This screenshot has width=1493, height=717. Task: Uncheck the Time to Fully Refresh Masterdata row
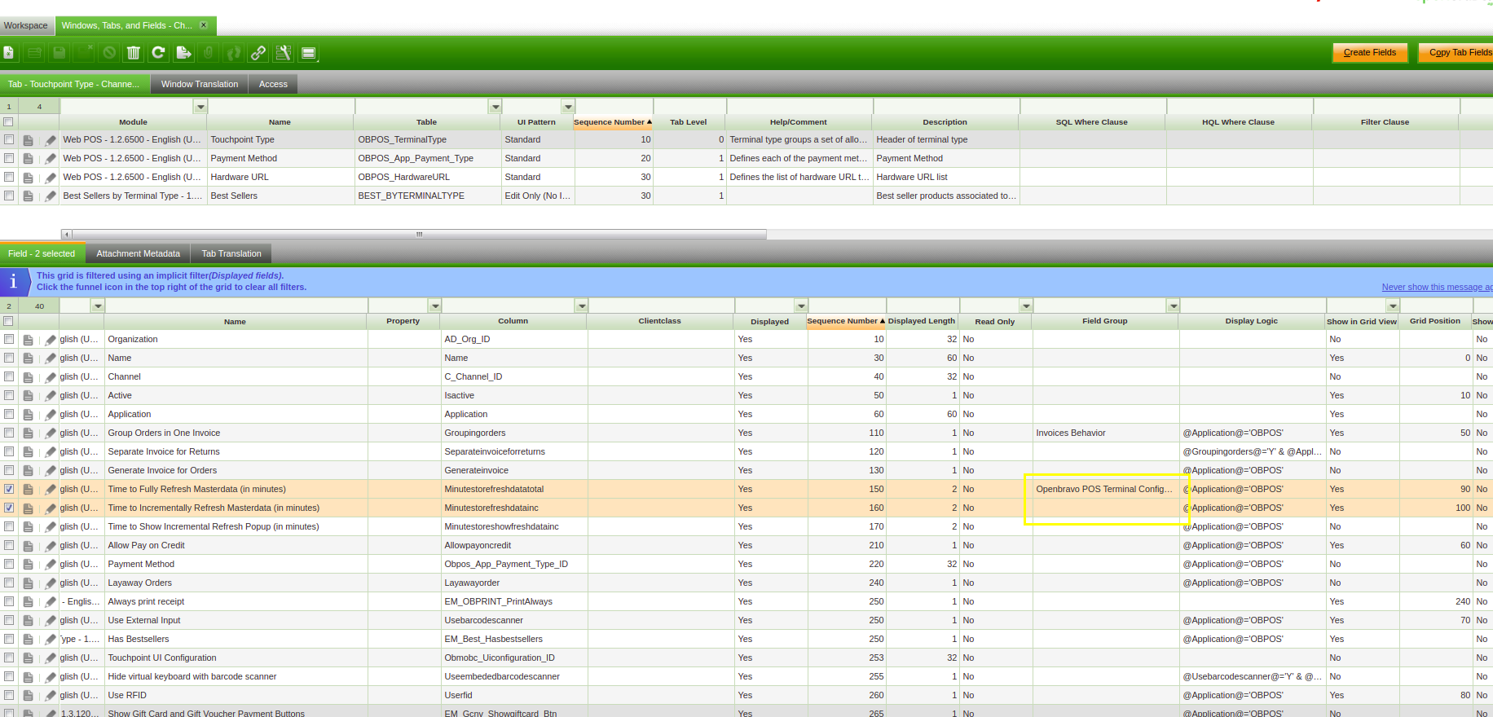point(9,489)
